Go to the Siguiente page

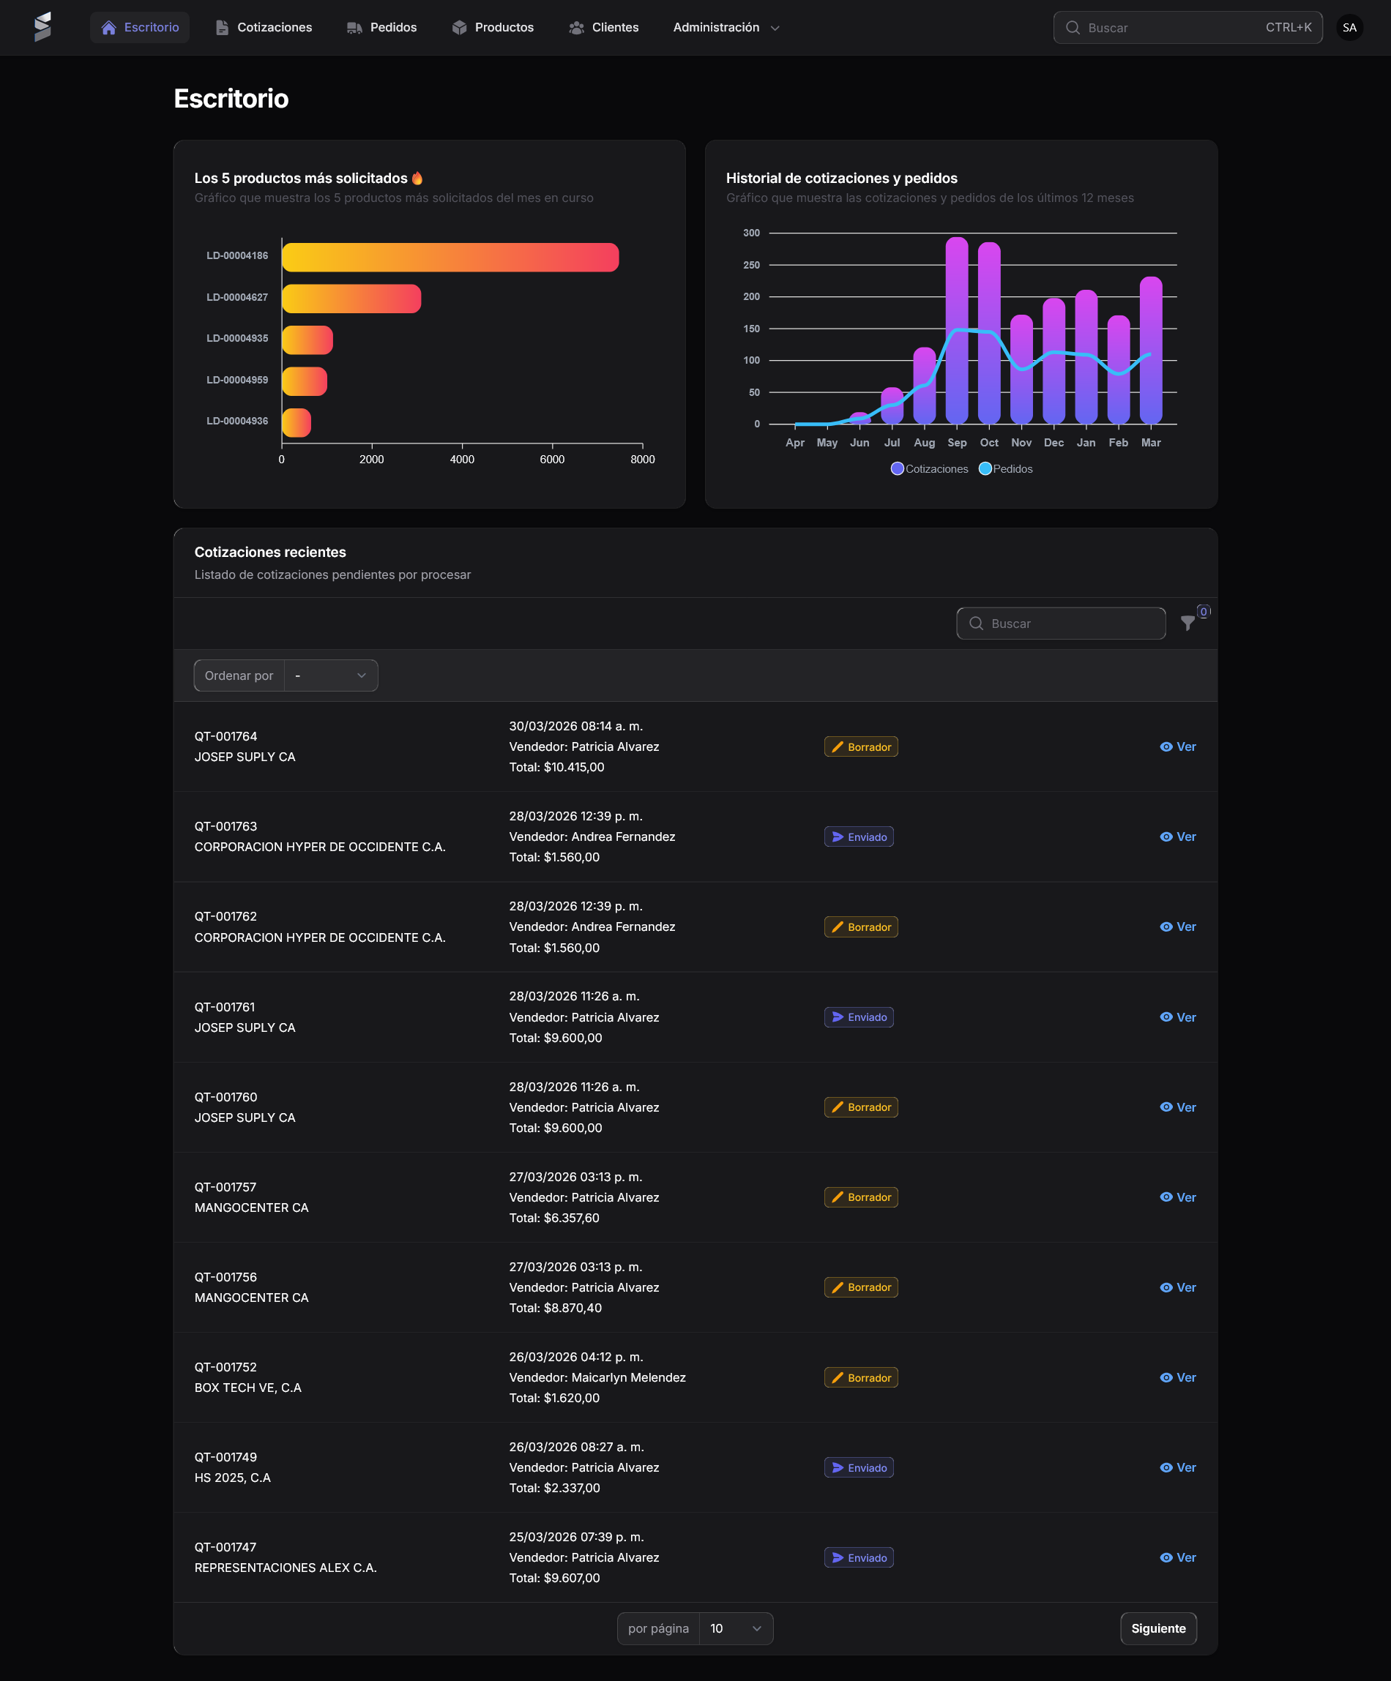pyautogui.click(x=1158, y=1628)
